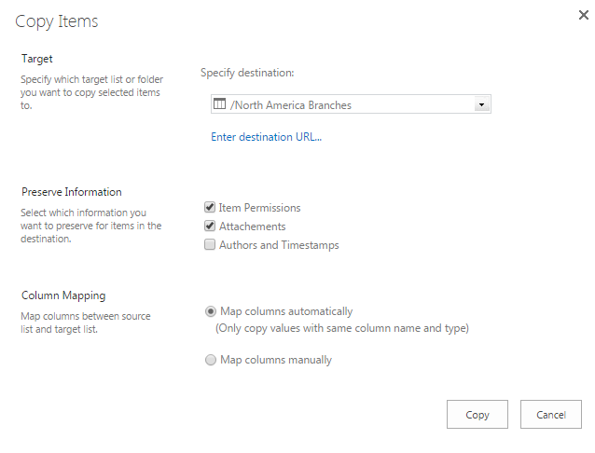This screenshot has height=453, width=595.
Task: Click the Map columns manually label
Action: (276, 360)
